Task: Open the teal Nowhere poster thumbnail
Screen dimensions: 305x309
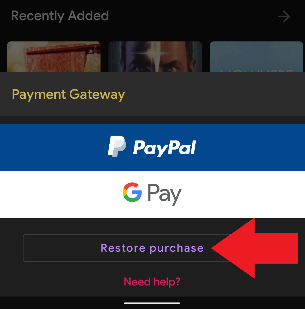Action: click(256, 57)
